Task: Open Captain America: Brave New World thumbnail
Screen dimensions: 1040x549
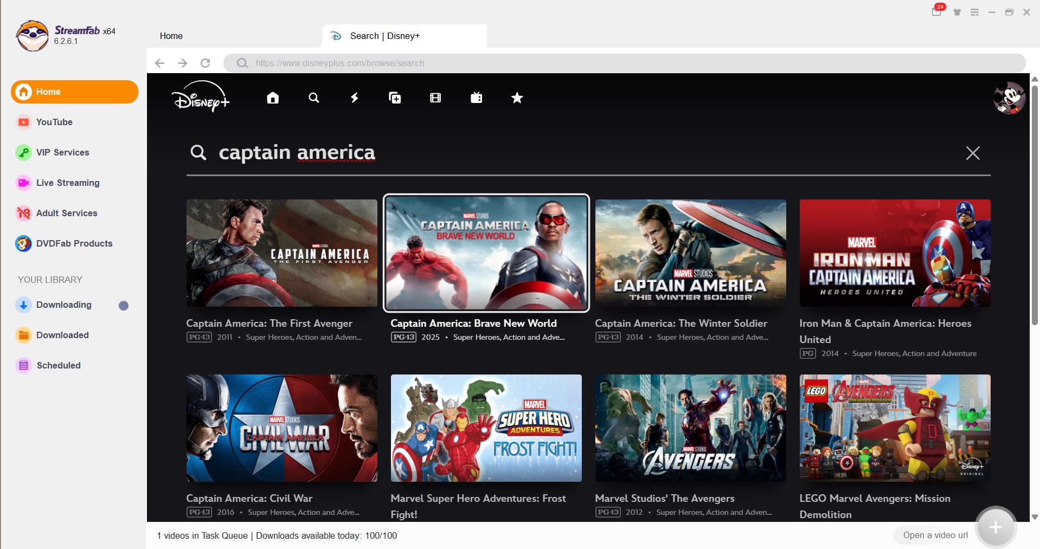Action: tap(486, 253)
